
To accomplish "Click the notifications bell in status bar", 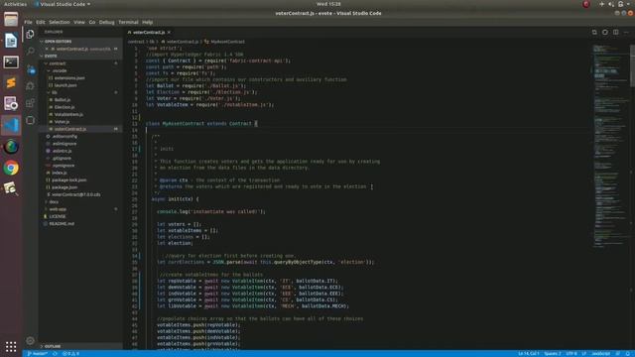I will (628, 354).
